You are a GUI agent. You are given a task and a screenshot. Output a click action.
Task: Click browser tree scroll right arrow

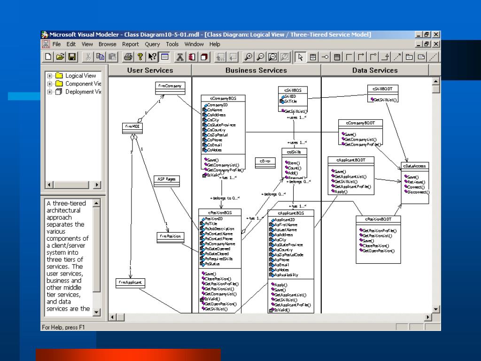click(97, 185)
